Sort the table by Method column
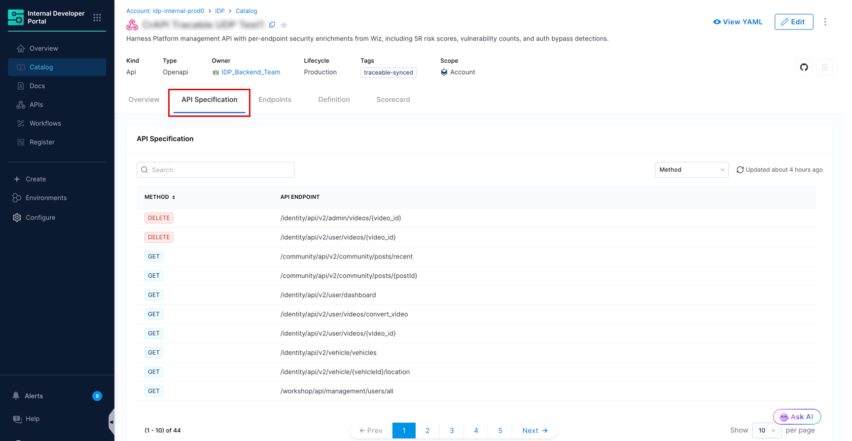The height and width of the screenshot is (441, 852). coord(160,197)
